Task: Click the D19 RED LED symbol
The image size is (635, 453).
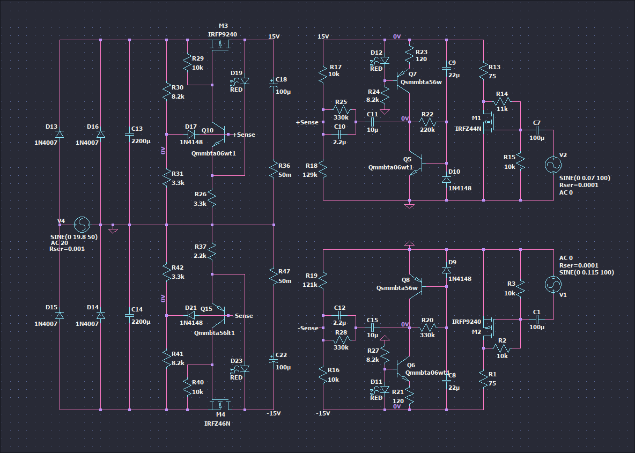Action: (242, 82)
